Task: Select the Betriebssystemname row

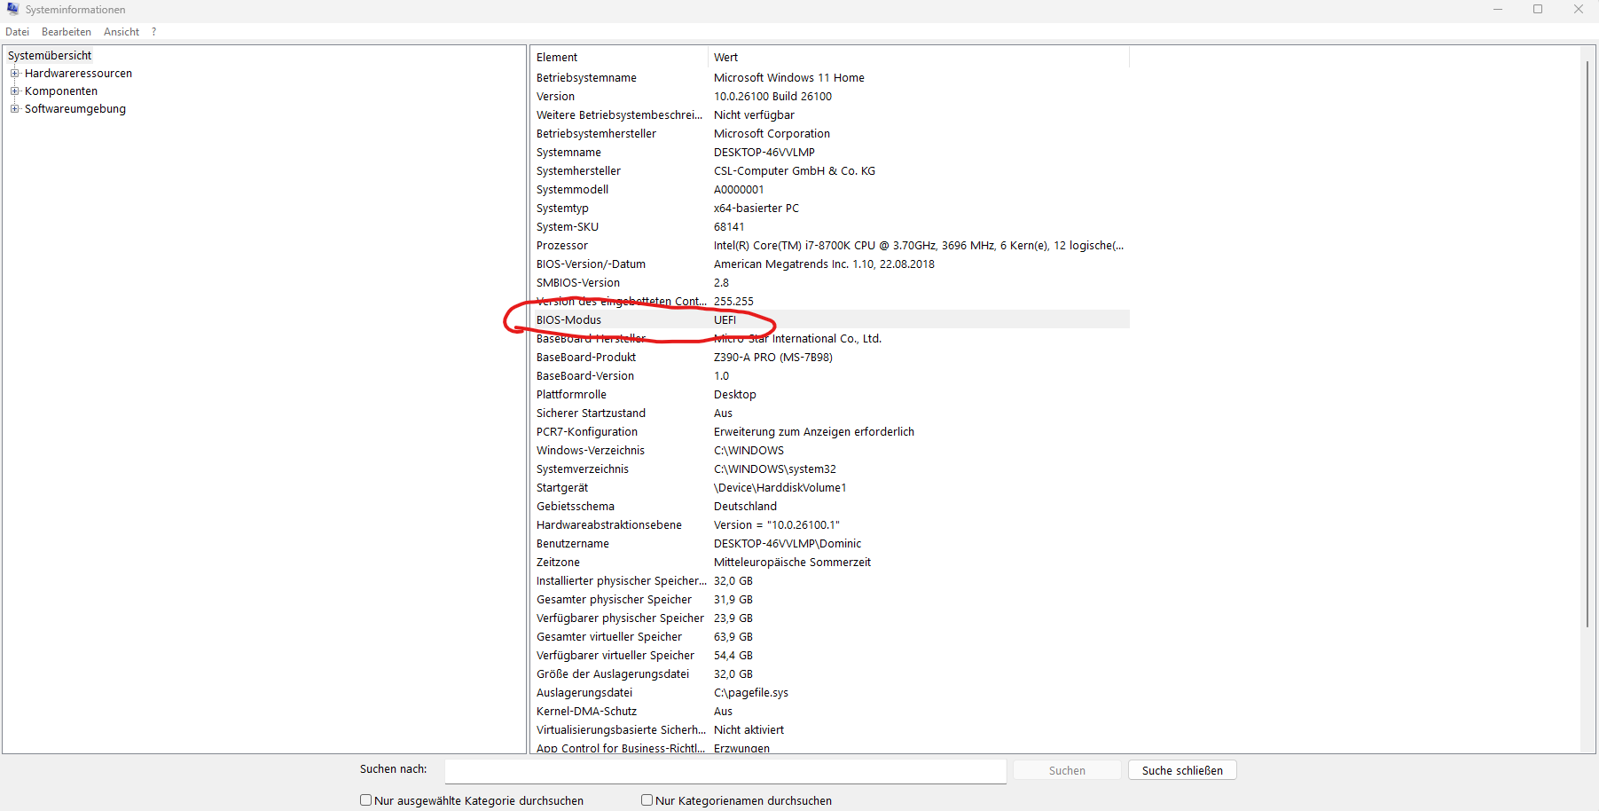Action: point(830,78)
